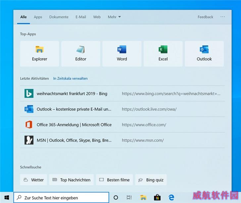Viewport: 241px width, 203px height.
Task: Select the Alle tab
Action: pos(24,17)
